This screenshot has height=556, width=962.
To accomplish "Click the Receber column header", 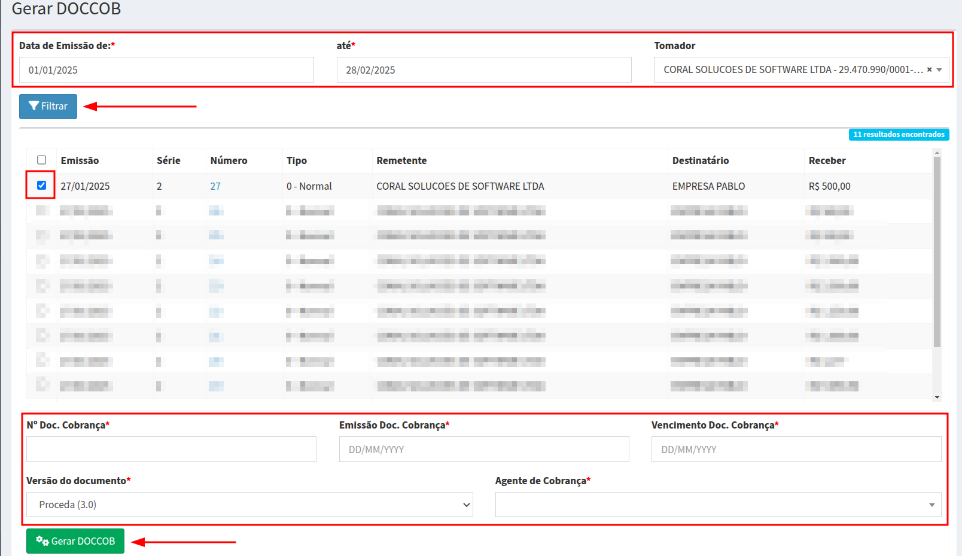I will point(827,160).
